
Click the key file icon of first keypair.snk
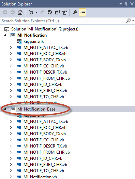(x=19, y=41)
